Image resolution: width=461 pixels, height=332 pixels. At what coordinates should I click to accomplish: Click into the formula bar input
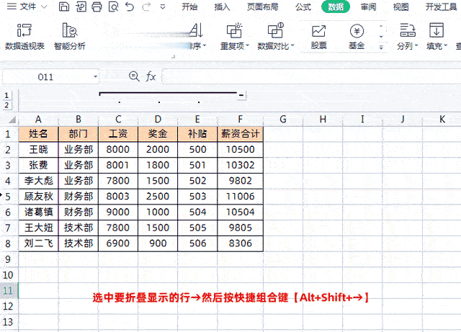pyautogui.click(x=311, y=76)
